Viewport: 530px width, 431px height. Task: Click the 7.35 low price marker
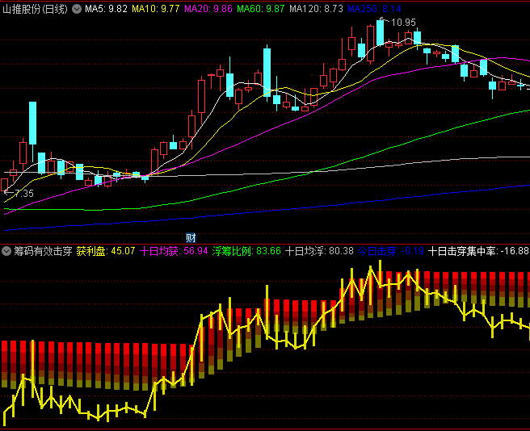pos(24,194)
